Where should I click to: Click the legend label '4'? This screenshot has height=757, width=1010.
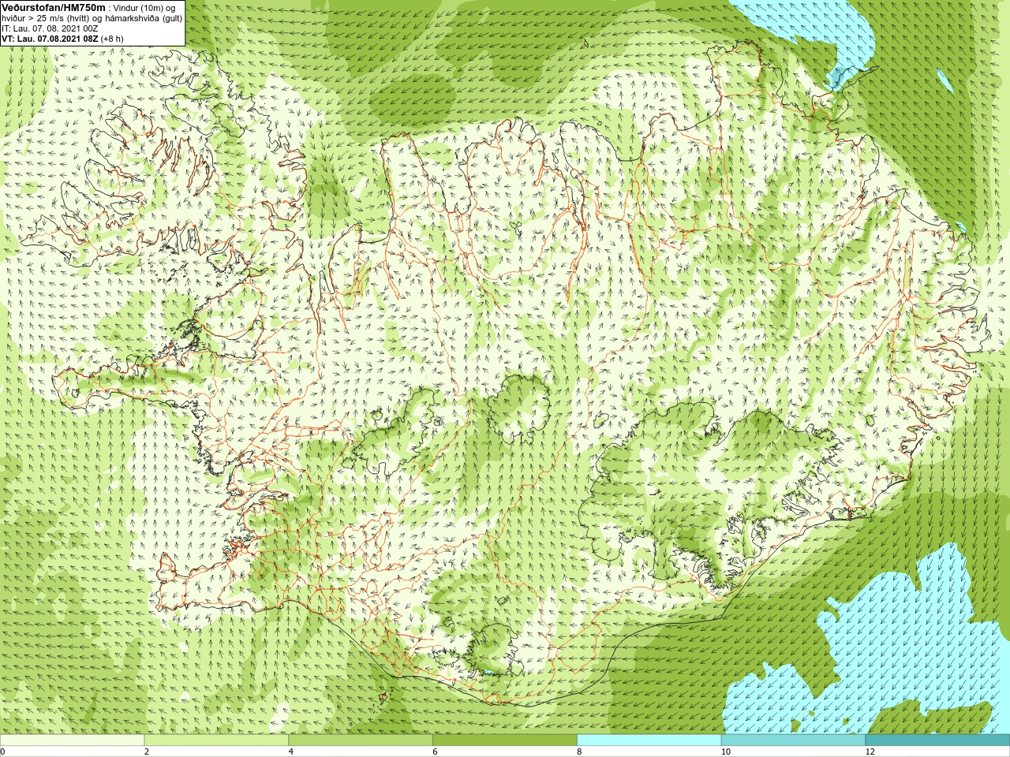291,752
